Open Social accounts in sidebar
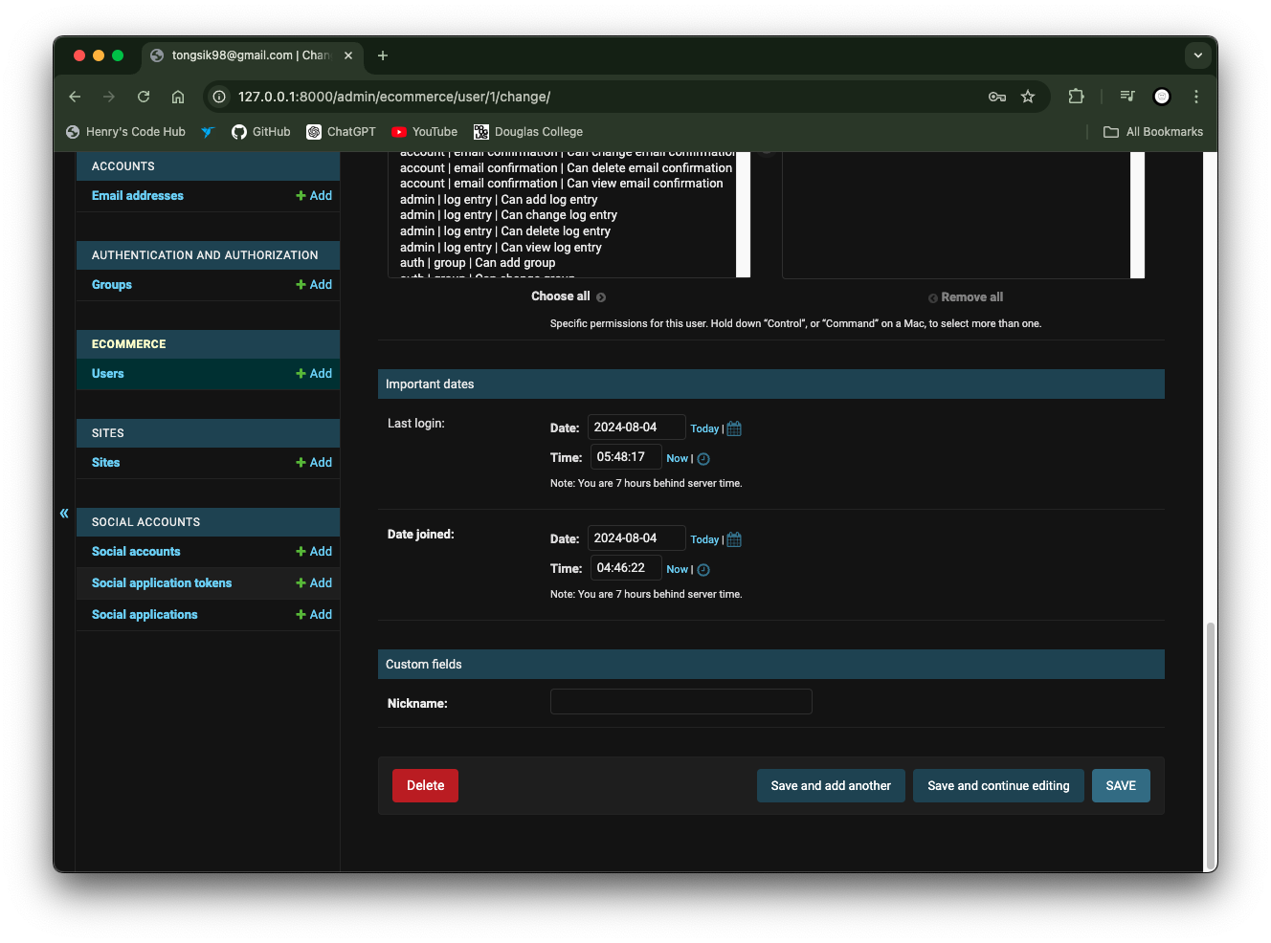The width and height of the screenshot is (1271, 943). [x=136, y=552]
